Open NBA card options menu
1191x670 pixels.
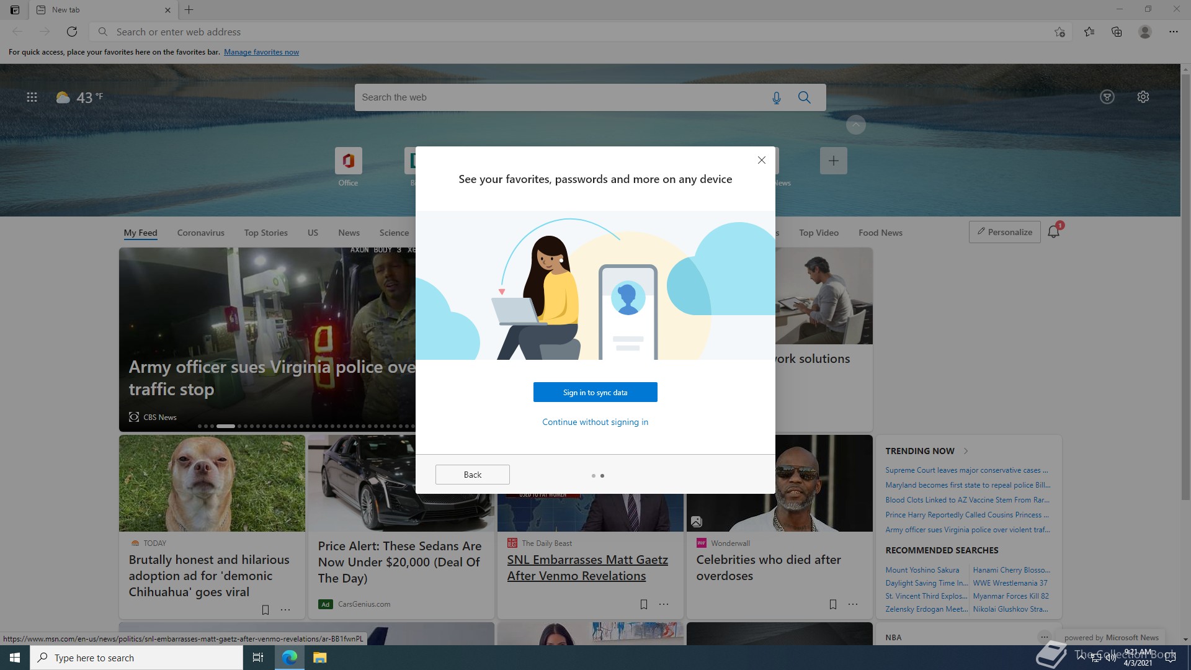tap(1045, 637)
